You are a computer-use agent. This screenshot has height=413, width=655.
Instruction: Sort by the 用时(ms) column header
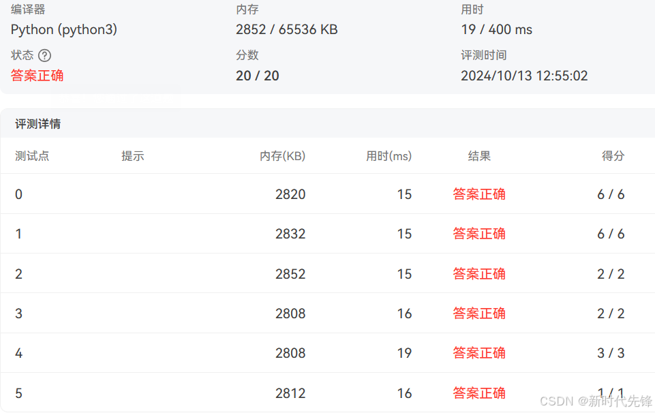389,156
